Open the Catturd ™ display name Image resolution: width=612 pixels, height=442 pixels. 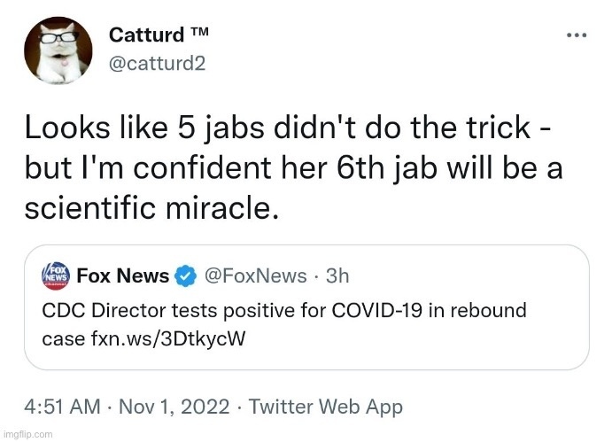point(159,35)
